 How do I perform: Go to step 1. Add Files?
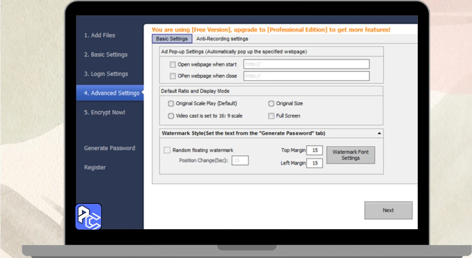pyautogui.click(x=100, y=35)
